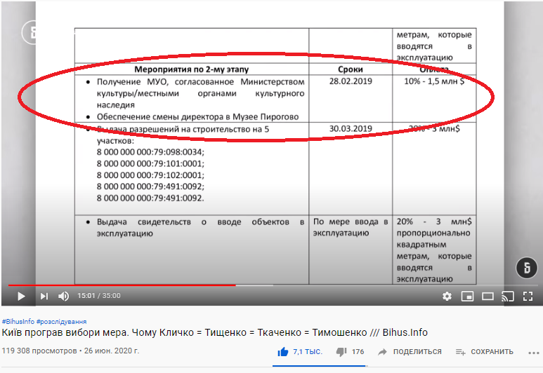Click the 7,1 тыс. likes count
The width and height of the screenshot is (543, 373).
pyautogui.click(x=308, y=352)
